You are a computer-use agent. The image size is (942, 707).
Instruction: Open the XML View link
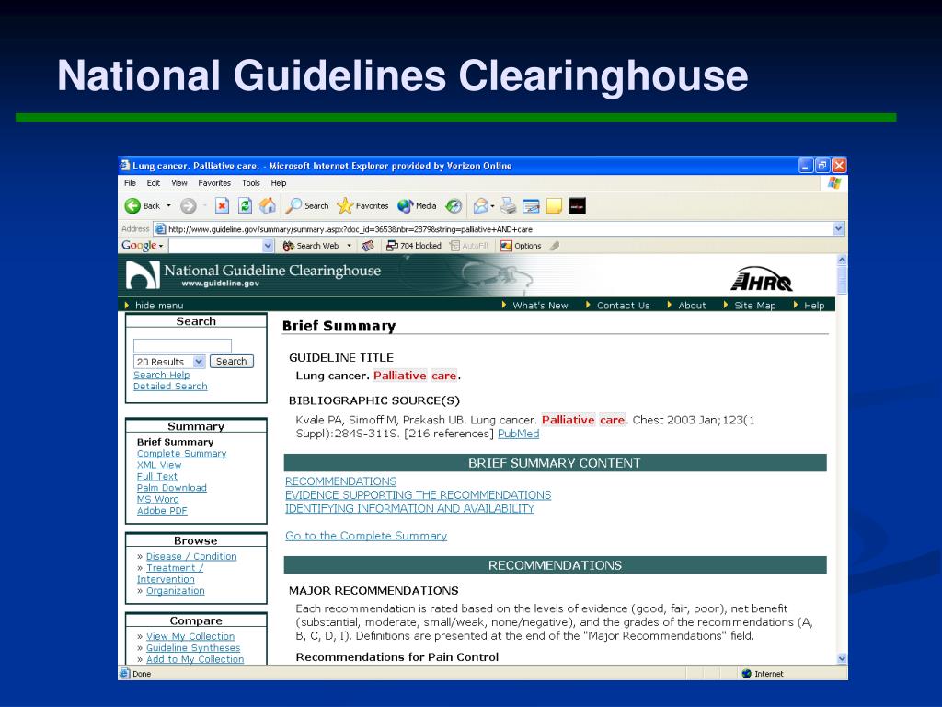158,465
